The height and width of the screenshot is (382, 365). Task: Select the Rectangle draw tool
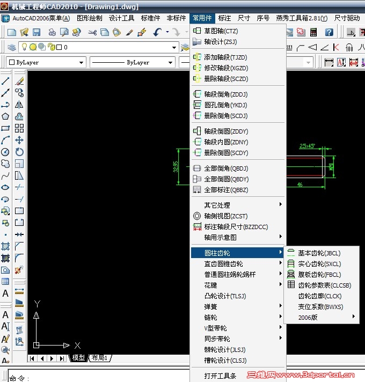pyautogui.click(x=5, y=128)
